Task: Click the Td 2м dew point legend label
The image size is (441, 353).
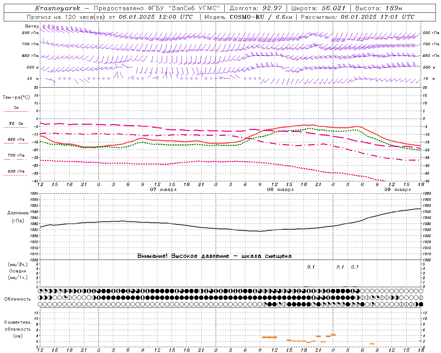Action: [x=16, y=123]
